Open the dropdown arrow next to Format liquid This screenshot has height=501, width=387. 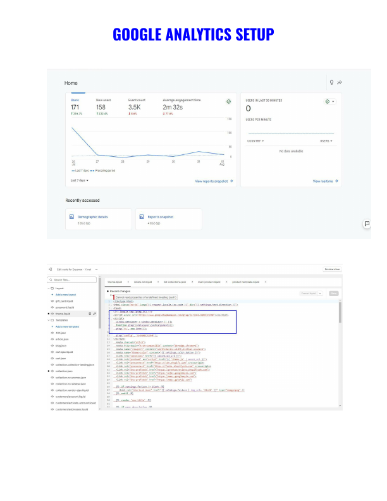[x=320, y=294]
